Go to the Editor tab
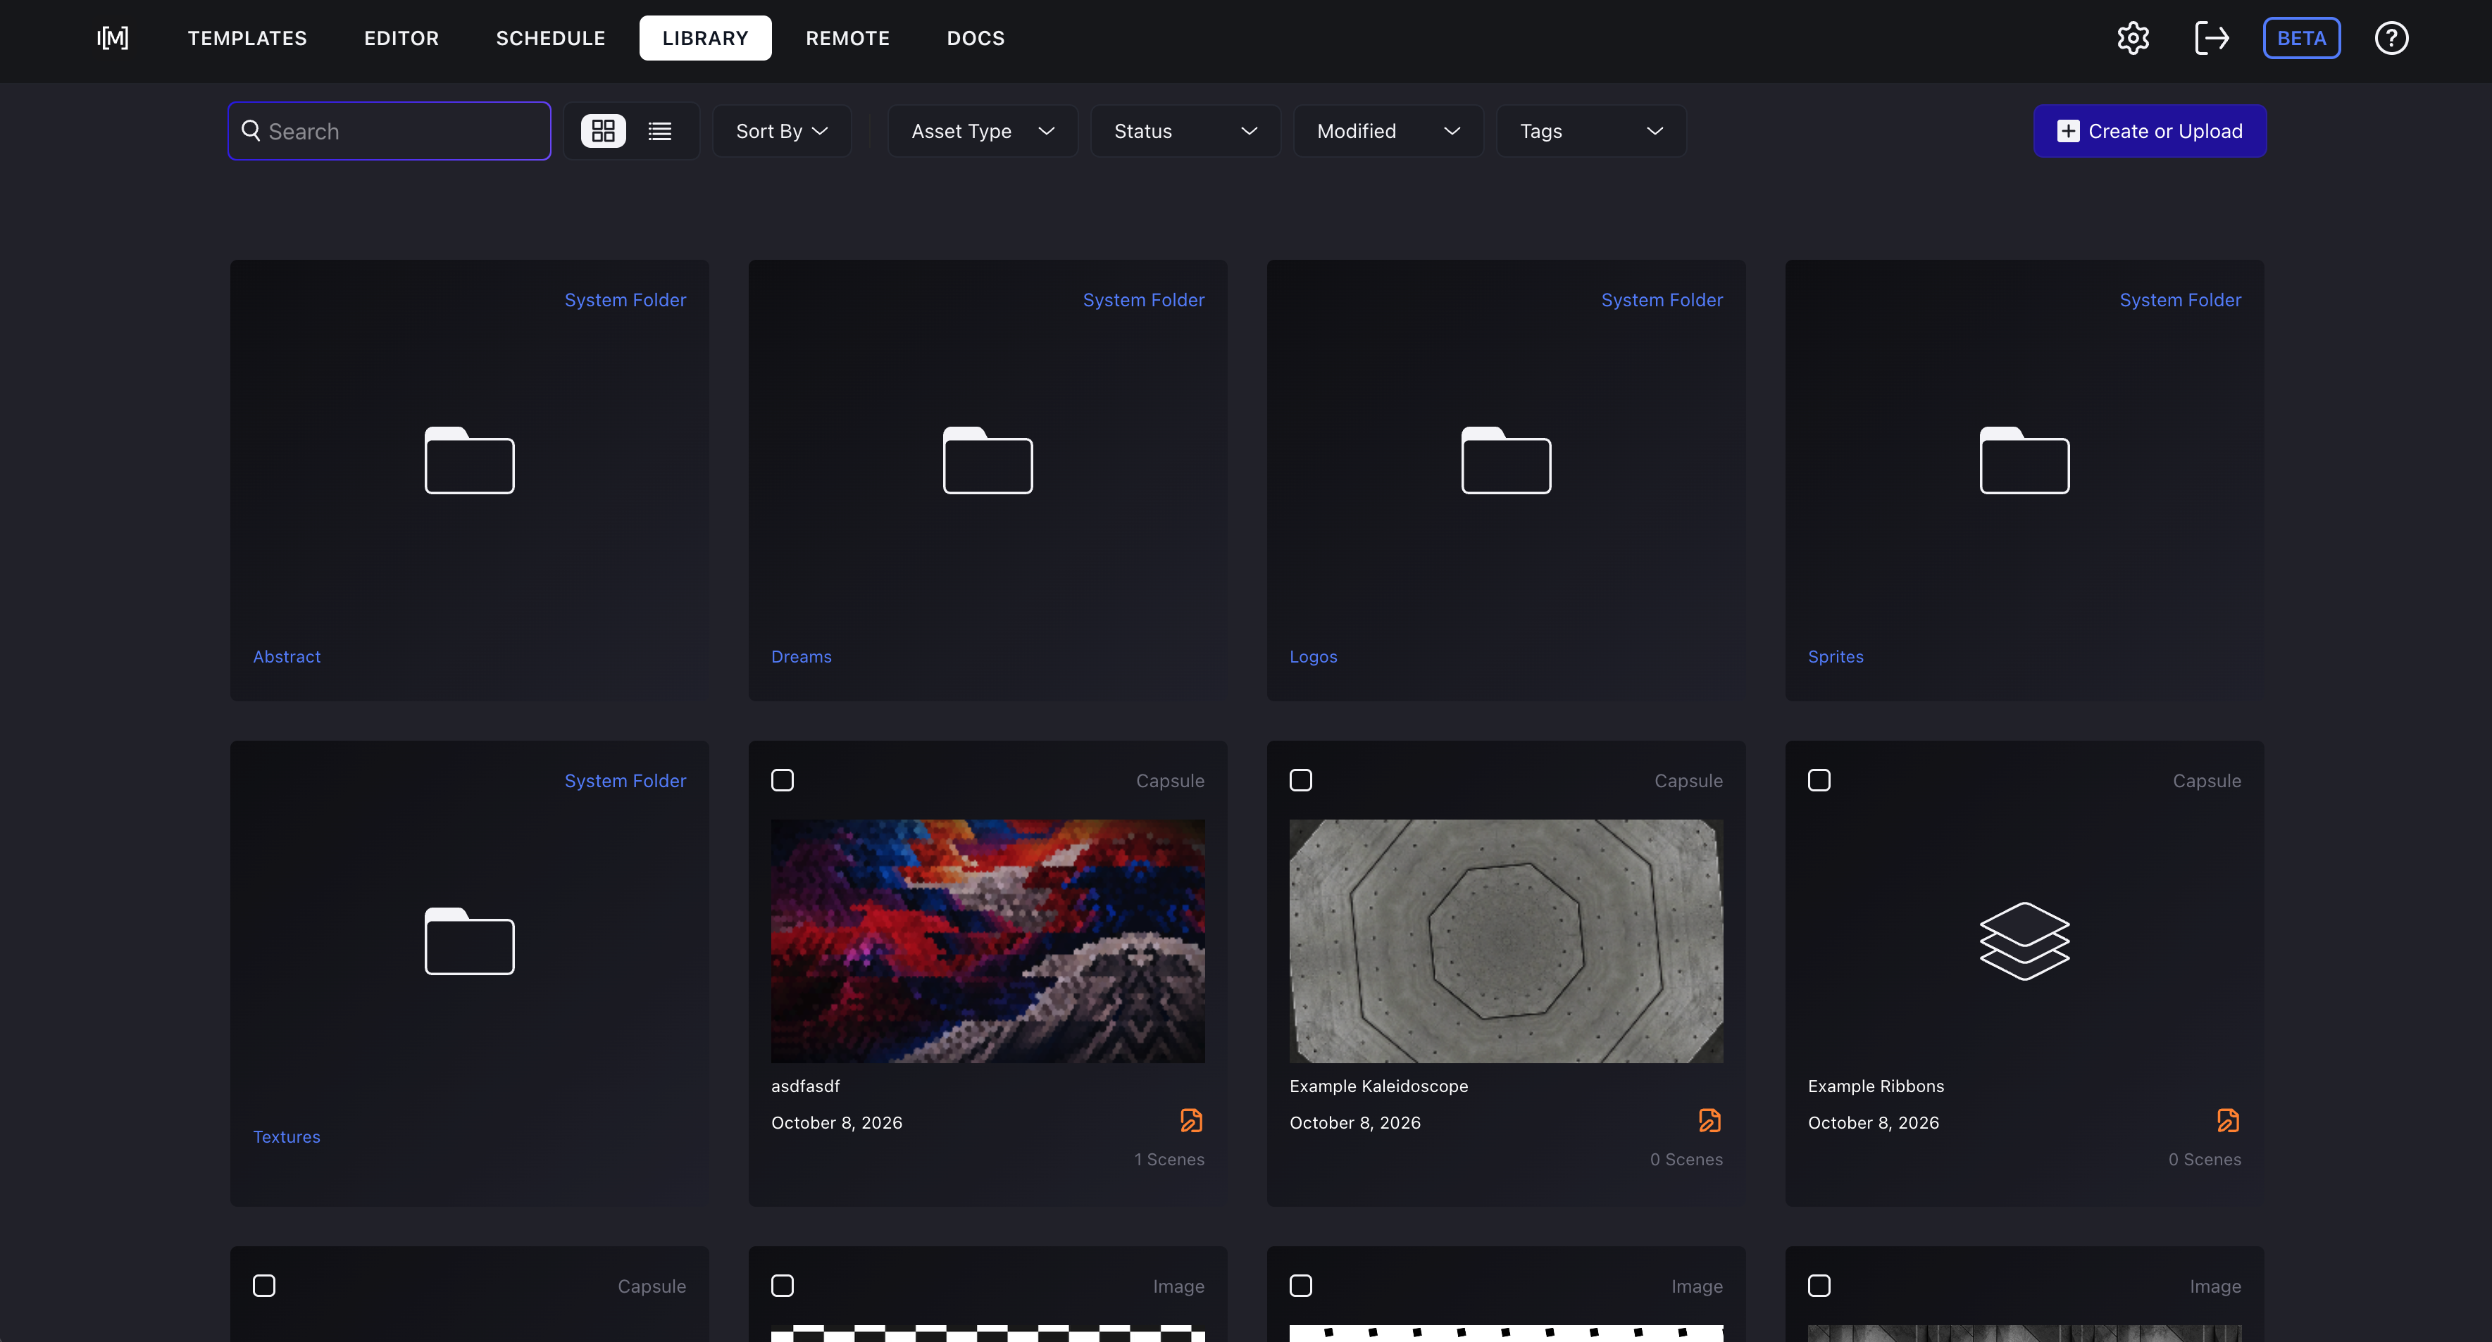The image size is (2492, 1342). [401, 38]
